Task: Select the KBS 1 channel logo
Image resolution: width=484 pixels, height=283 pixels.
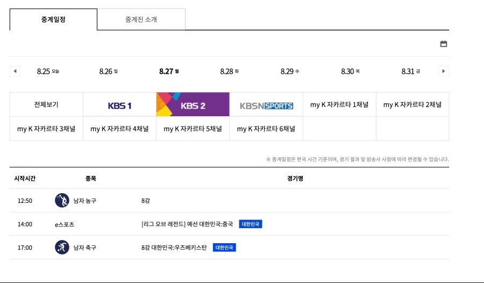Action: pyautogui.click(x=119, y=105)
